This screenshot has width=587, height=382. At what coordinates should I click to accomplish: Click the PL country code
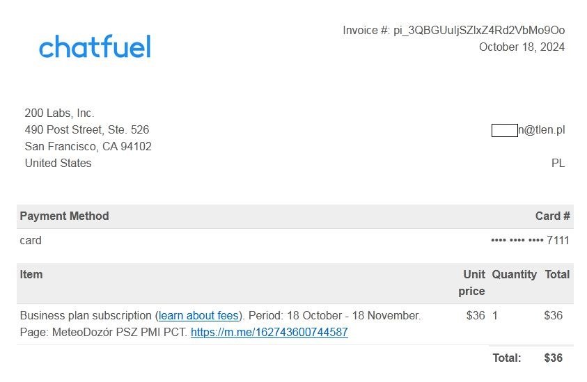[558, 163]
